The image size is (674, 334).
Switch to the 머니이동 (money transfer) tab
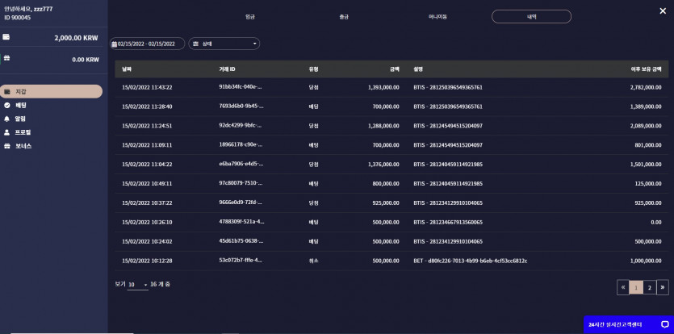click(x=437, y=17)
